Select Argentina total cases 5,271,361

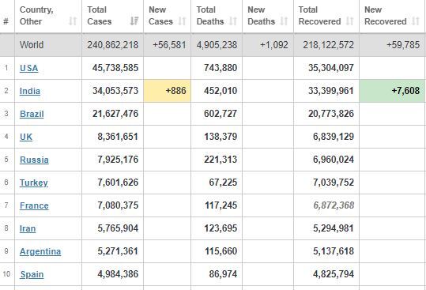(x=118, y=251)
